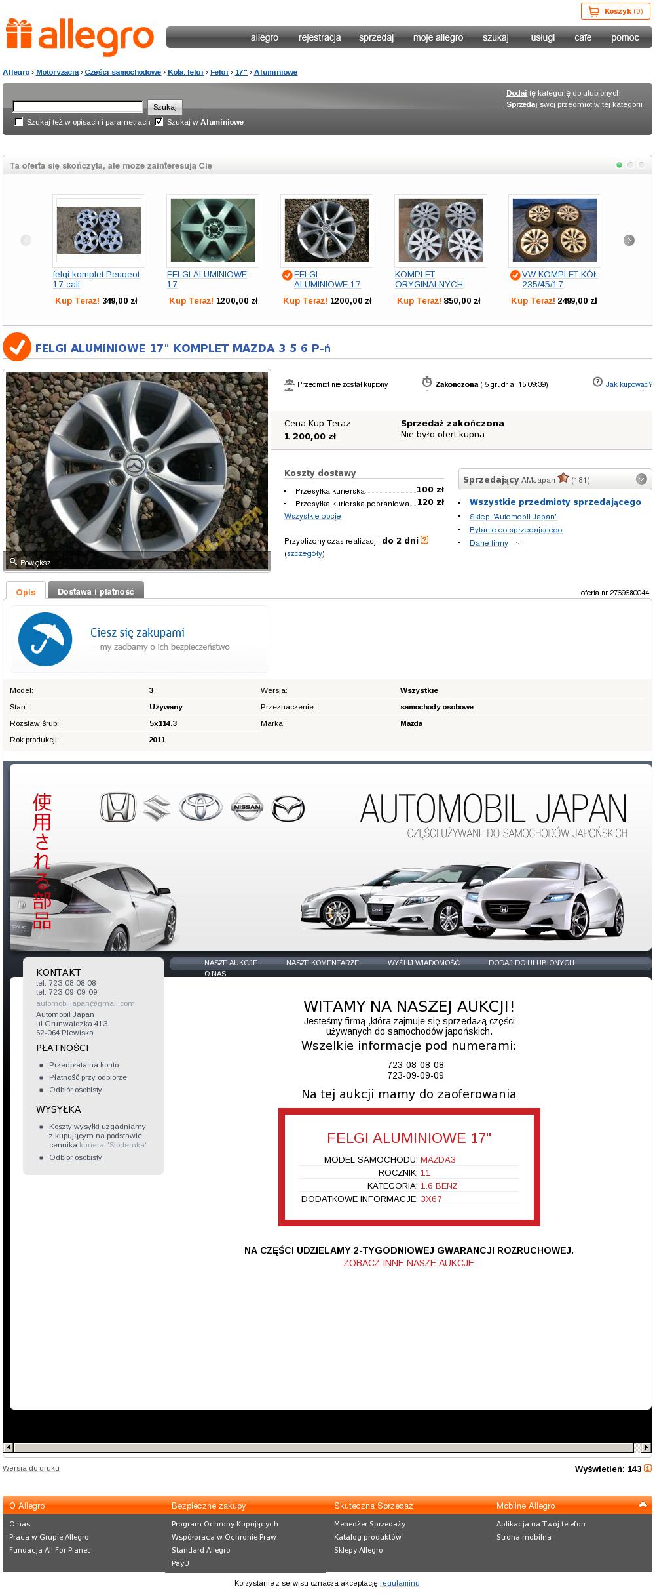Click the blue umbrella safety icon

click(45, 639)
